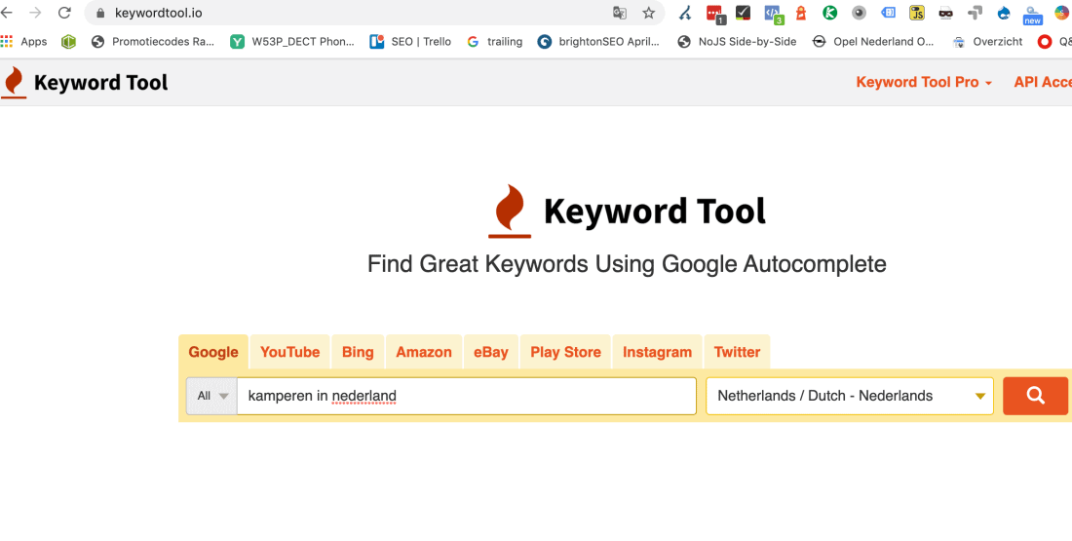Go back with the browser back arrow
The width and height of the screenshot is (1072, 541).
tap(6, 13)
